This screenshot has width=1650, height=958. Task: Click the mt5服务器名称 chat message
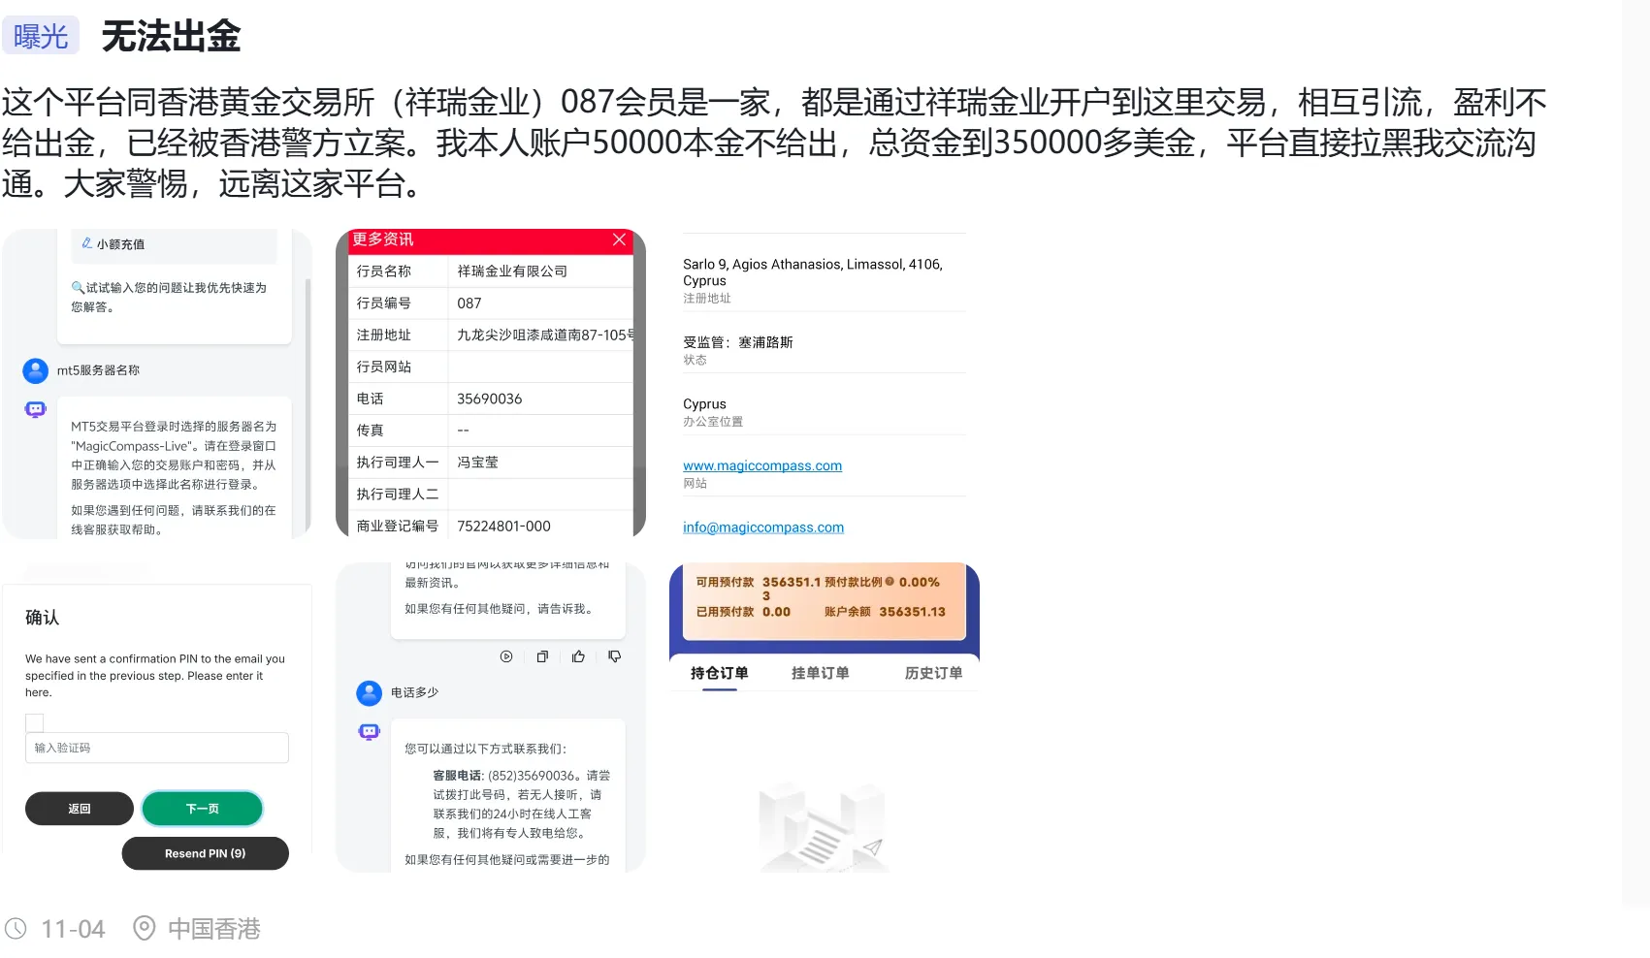pyautogui.click(x=99, y=370)
